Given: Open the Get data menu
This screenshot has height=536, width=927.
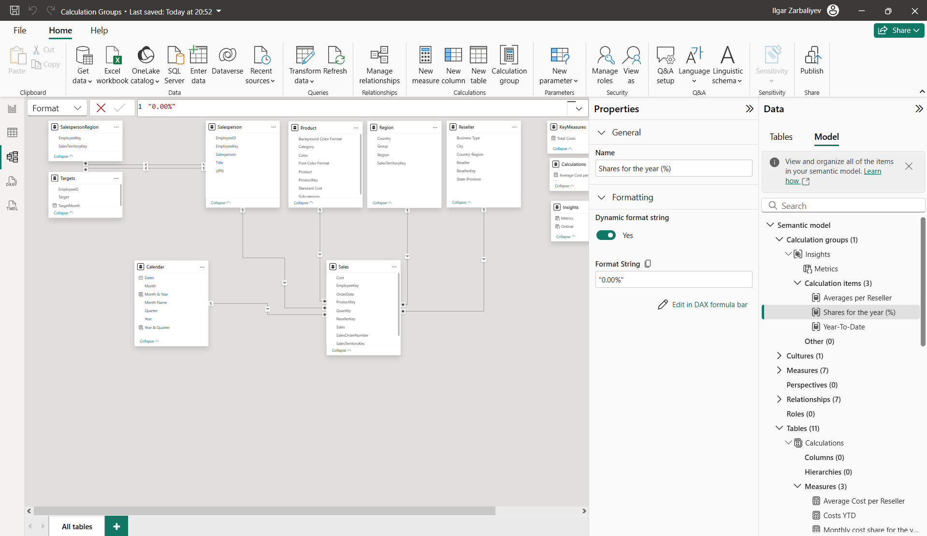Looking at the screenshot, I should [83, 65].
